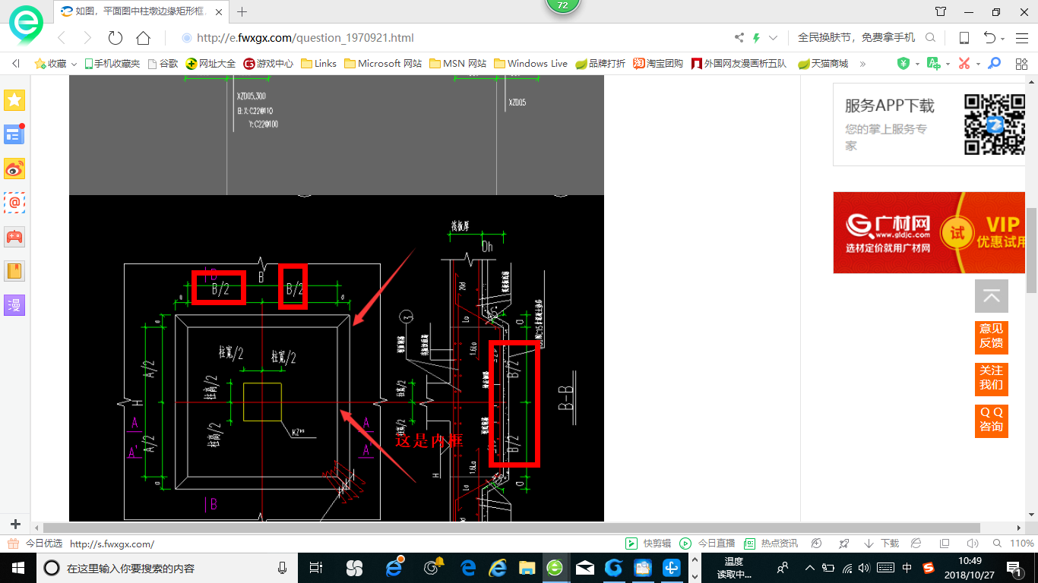Open the undo history dropdown arrow

click(x=1003, y=39)
